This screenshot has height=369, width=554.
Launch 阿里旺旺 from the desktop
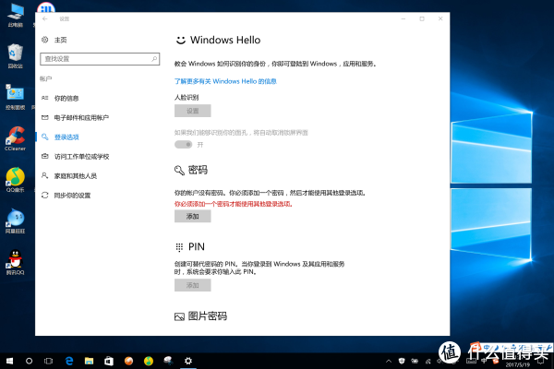tap(15, 221)
